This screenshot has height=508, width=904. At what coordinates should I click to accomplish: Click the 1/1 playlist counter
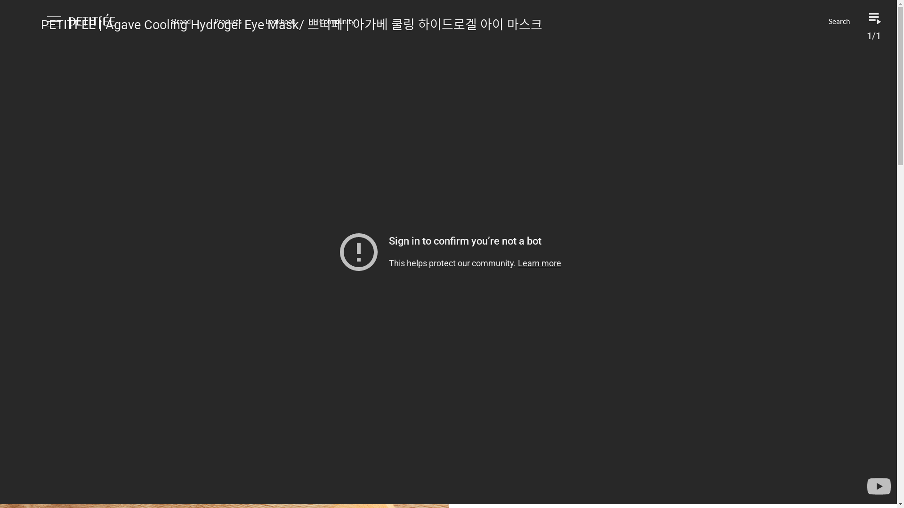874,36
